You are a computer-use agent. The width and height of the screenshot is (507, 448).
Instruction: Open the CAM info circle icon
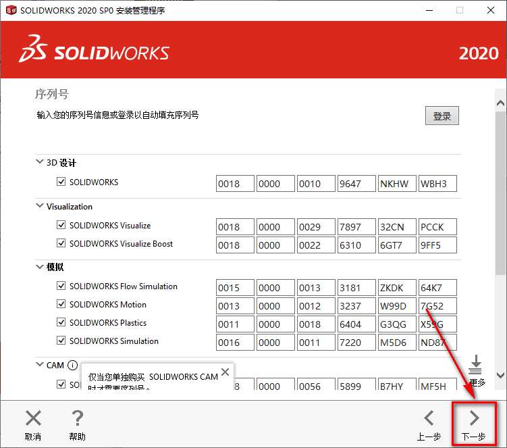[x=72, y=365]
